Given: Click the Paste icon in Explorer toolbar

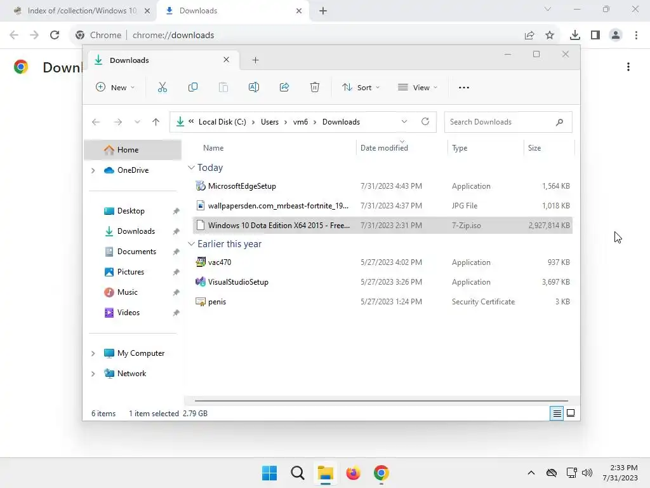Looking at the screenshot, I should pyautogui.click(x=223, y=87).
